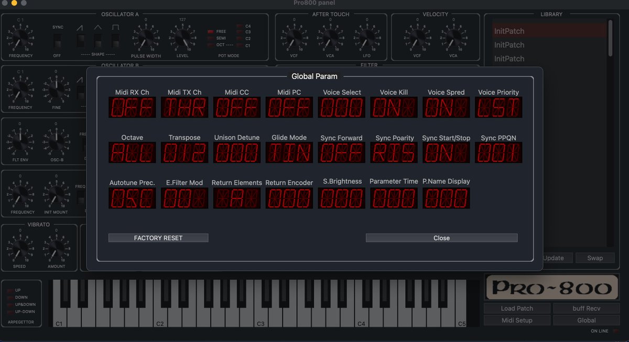Toggle the Voice Spred display
Image resolution: width=629 pixels, height=342 pixels.
click(x=447, y=107)
